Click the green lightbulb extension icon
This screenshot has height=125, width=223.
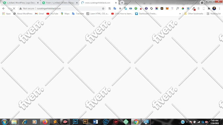click(x=136, y=9)
